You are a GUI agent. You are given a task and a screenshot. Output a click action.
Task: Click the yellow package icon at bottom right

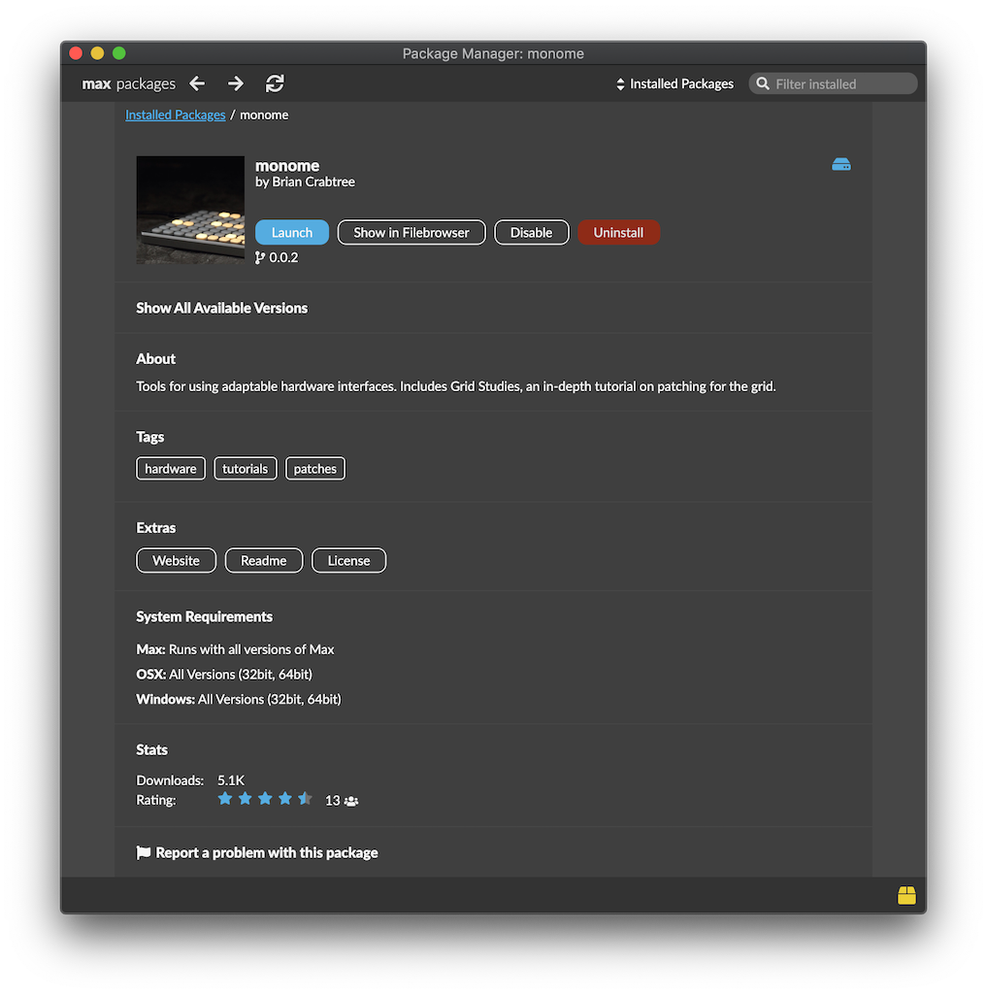point(906,895)
